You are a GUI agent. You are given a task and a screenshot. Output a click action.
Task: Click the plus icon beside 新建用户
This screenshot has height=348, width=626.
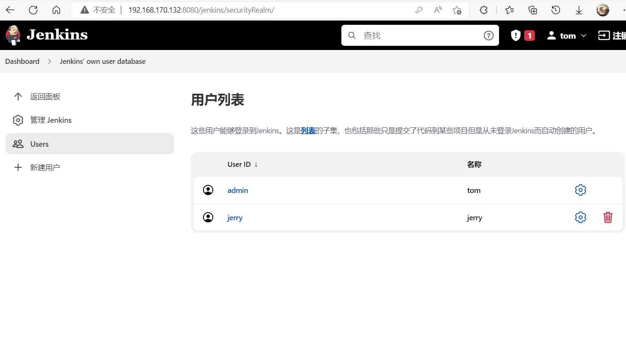[x=18, y=168]
